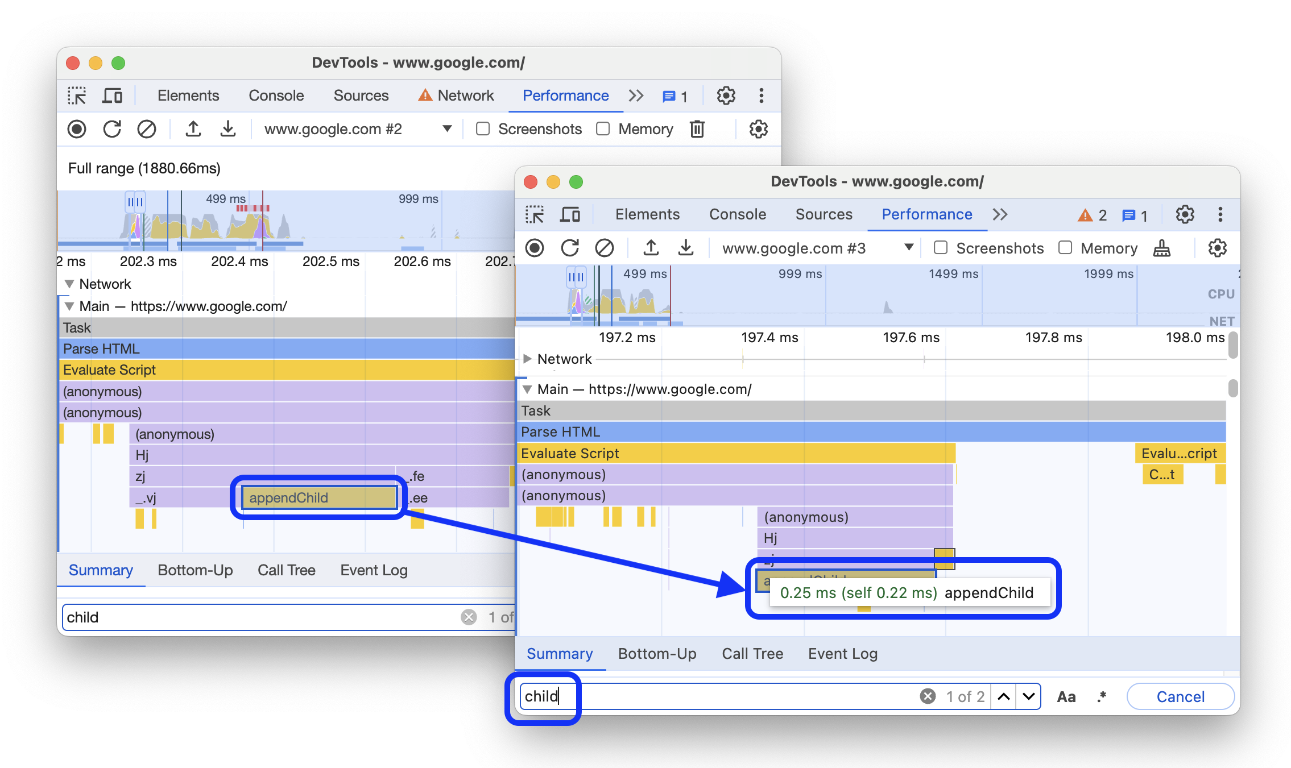Enable Screenshots capture in front DevTools

coord(941,248)
